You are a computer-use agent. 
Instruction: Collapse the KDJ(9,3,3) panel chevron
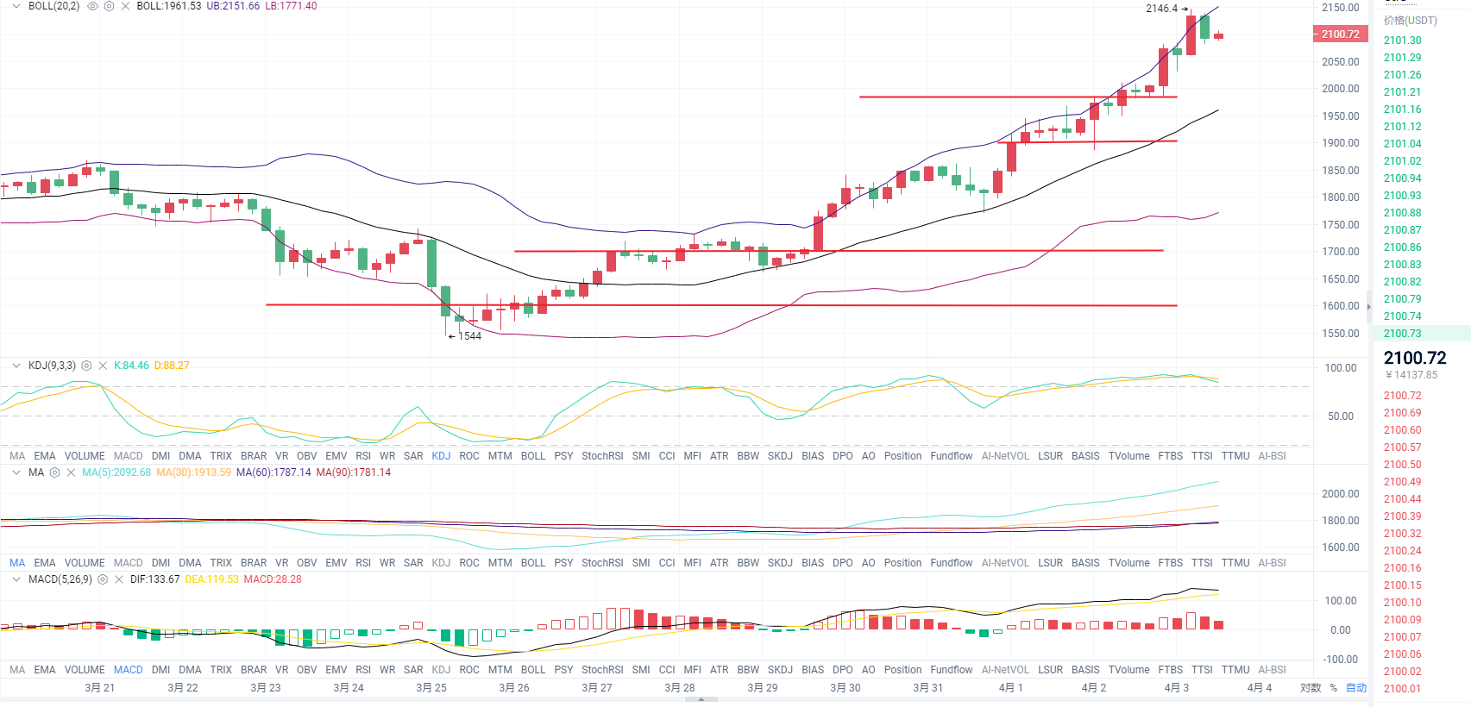[16, 366]
